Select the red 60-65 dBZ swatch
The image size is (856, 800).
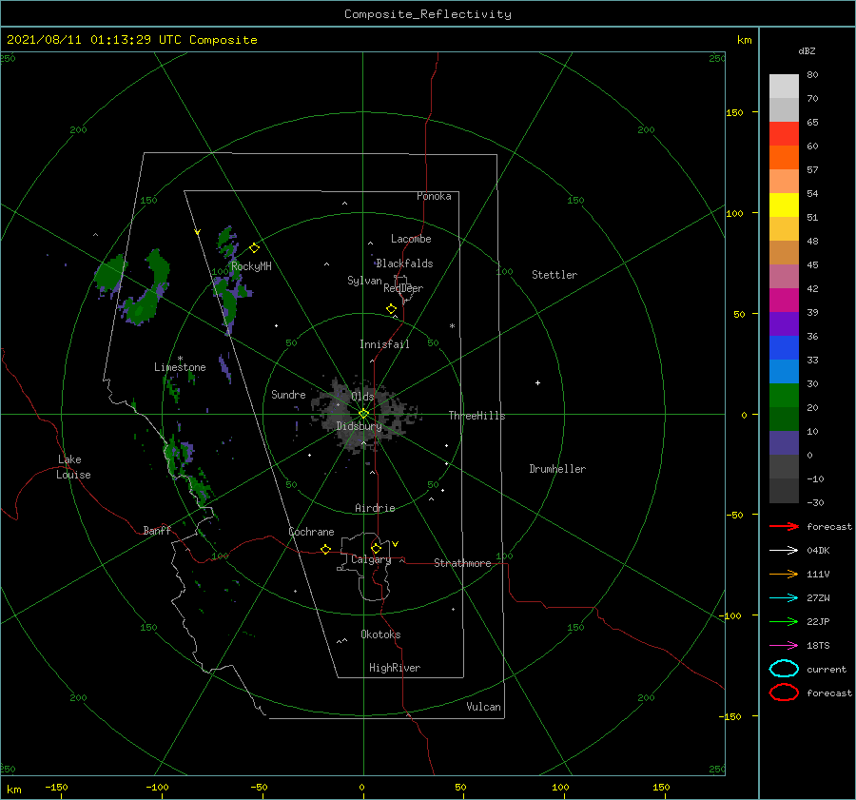pyautogui.click(x=784, y=134)
